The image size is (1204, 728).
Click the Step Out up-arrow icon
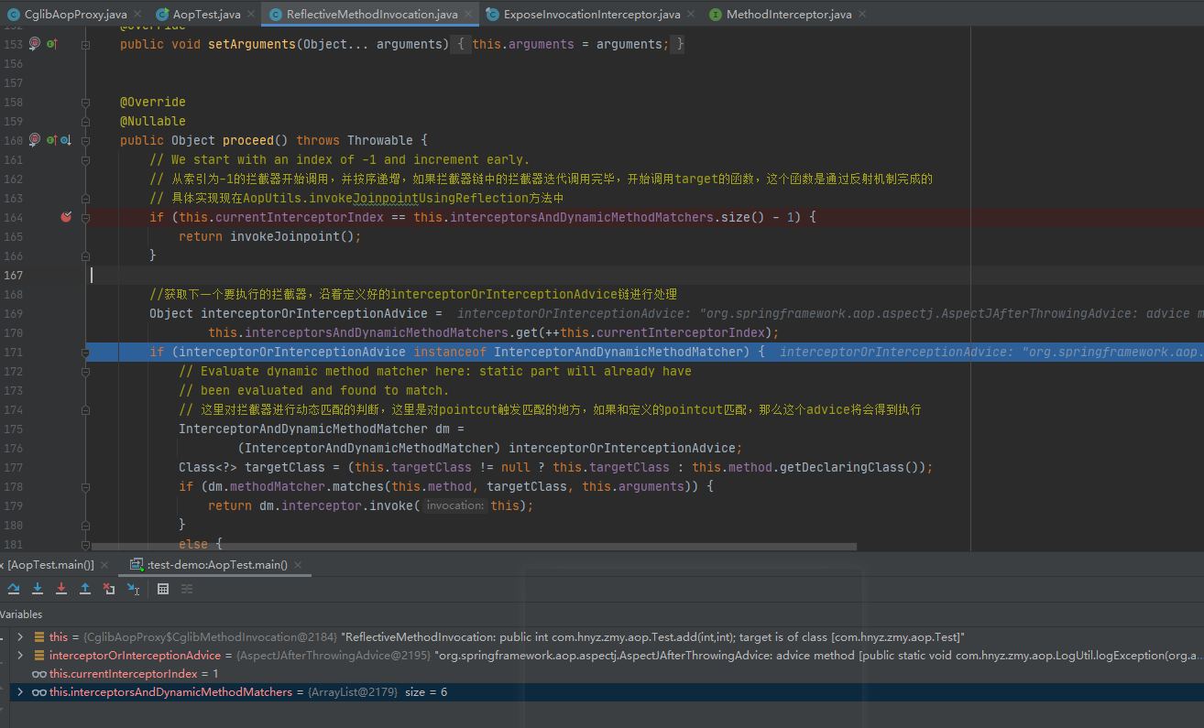click(x=85, y=589)
